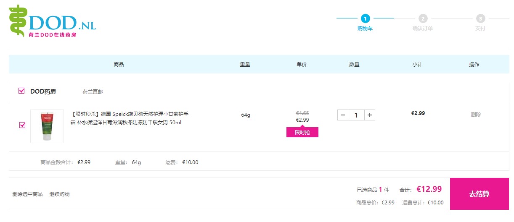The image size is (514, 222).
Task: Click the 操作 column header
Action: point(474,65)
